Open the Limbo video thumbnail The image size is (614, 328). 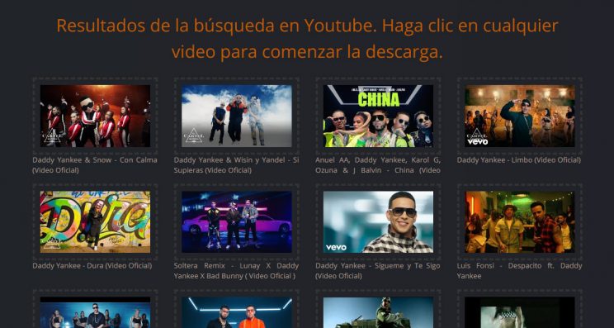click(520, 116)
